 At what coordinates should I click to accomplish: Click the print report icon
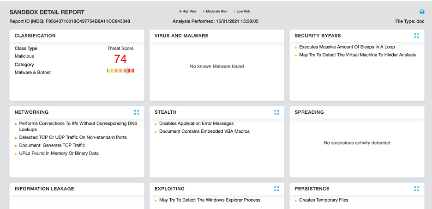click(x=421, y=12)
